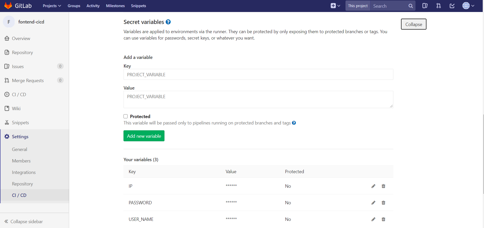Delete the PASSWORD variable trash icon
The image size is (484, 228).
coord(383,203)
